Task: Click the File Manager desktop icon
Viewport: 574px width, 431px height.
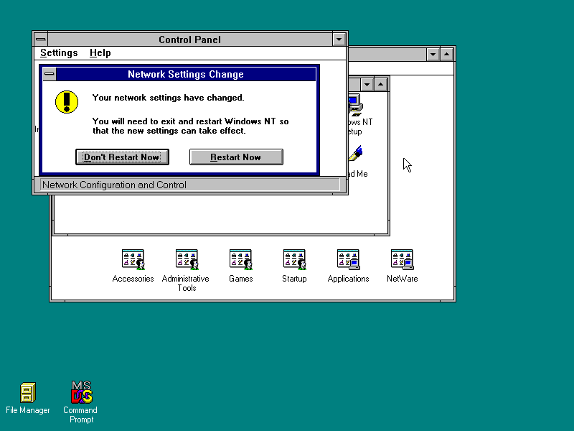Action: (x=28, y=392)
